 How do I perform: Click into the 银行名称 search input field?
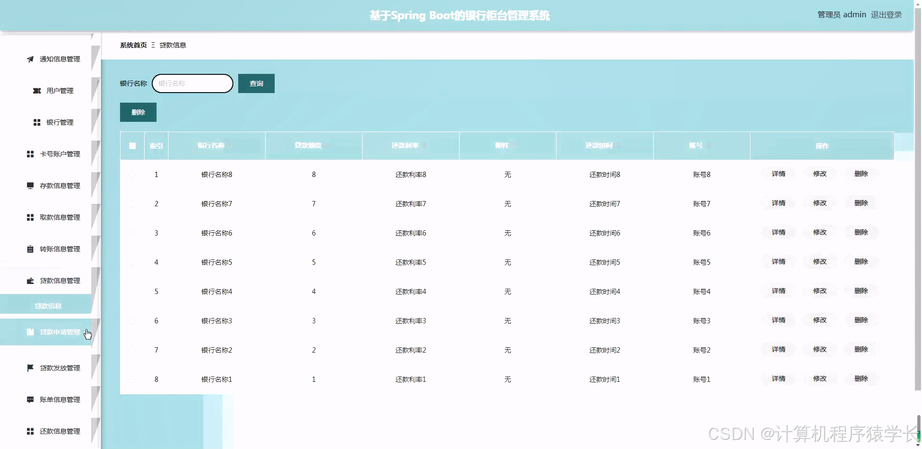193,83
